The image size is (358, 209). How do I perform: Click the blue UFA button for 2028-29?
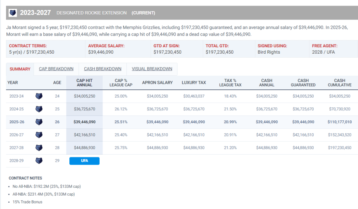tap(84, 161)
